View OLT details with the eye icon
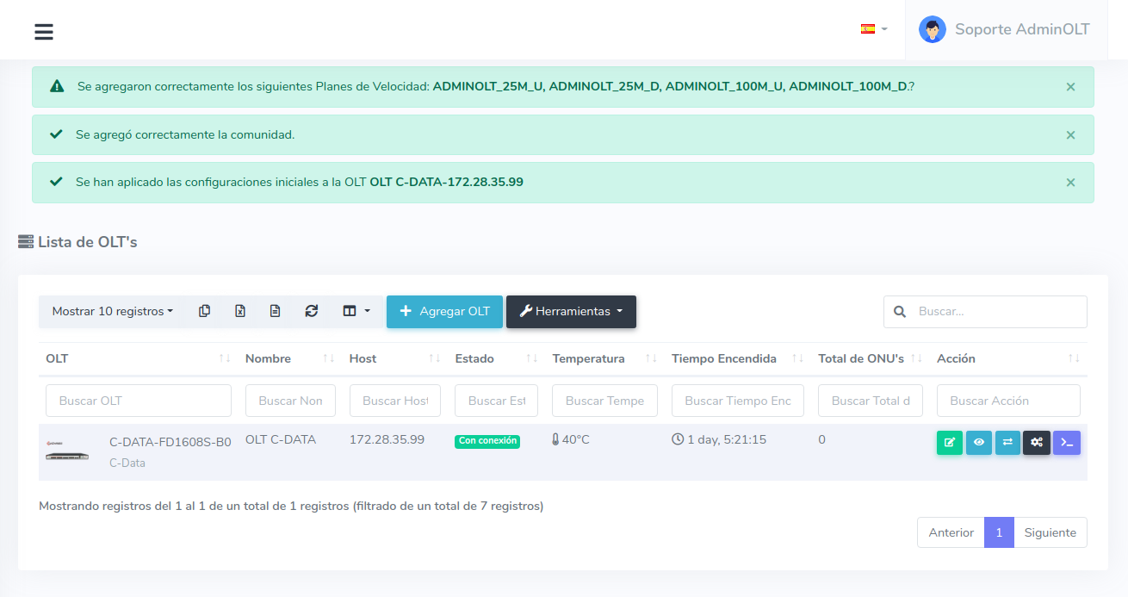The width and height of the screenshot is (1128, 597). point(978,443)
